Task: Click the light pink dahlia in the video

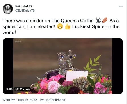Action: pyautogui.click(x=53, y=87)
